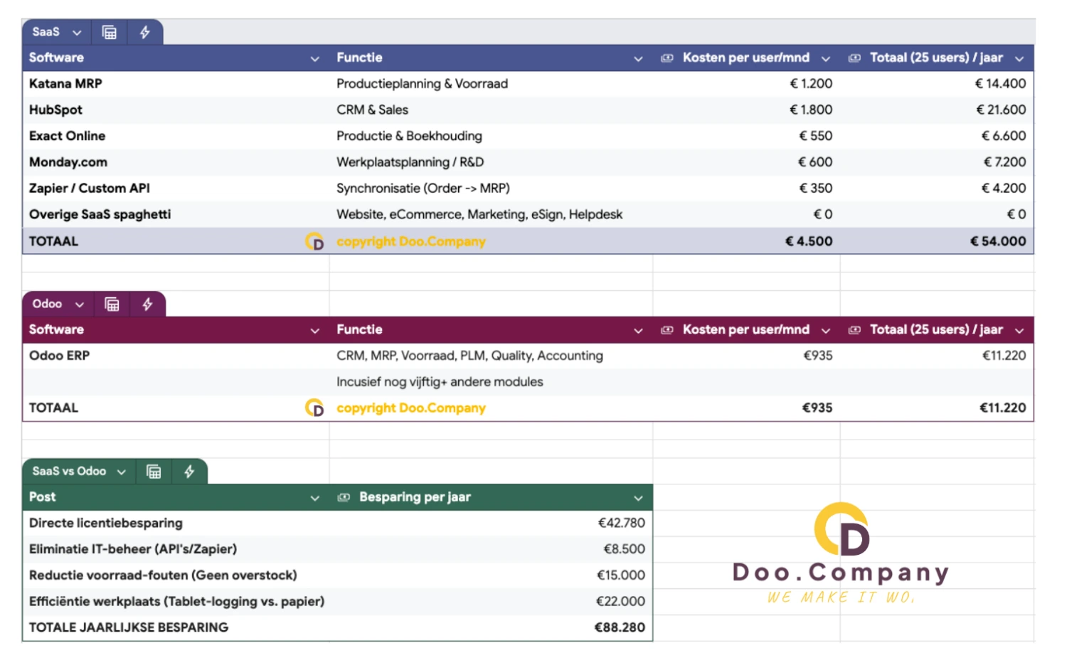Image resolution: width=1067 pixels, height=670 pixels.
Task: Select the Werkplaatsplanning / R&D cell
Action: 491,162
